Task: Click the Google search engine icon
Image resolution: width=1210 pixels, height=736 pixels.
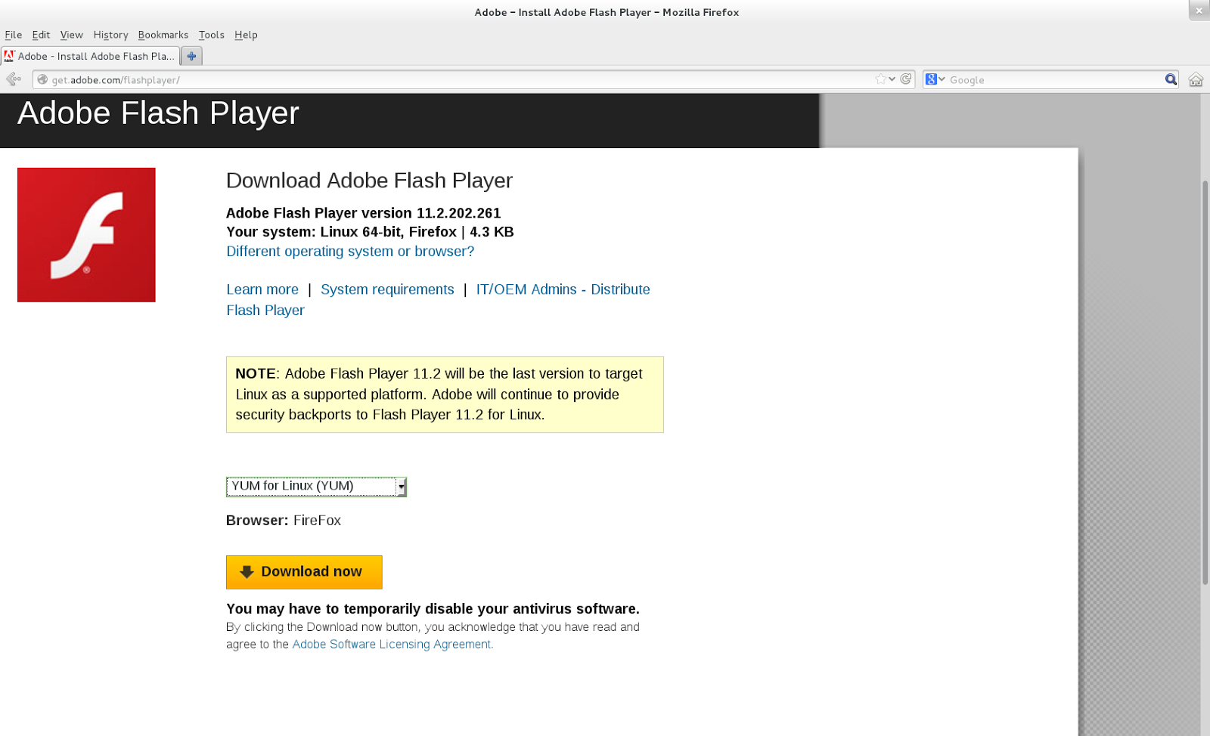Action: point(931,79)
